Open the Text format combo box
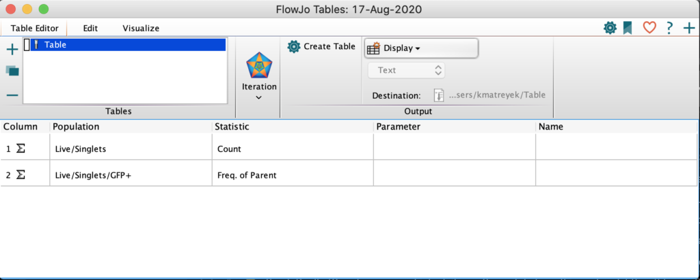This screenshot has width=700, height=280. coord(406,70)
